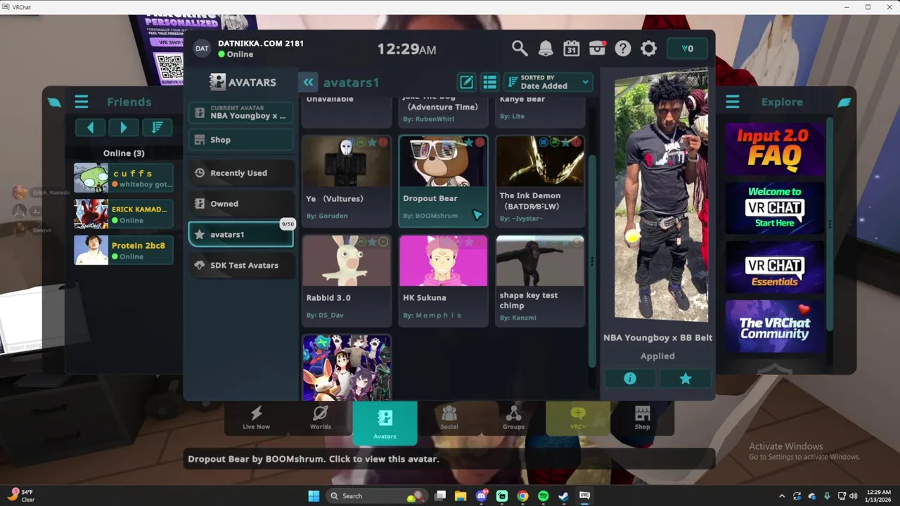Click the VRChat credits balance showing 0
Screen dimensions: 900x506
tap(687, 48)
